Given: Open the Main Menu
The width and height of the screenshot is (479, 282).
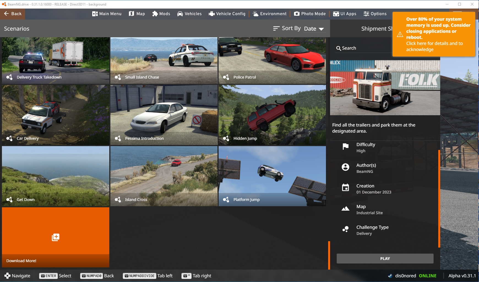Looking at the screenshot, I should [107, 14].
